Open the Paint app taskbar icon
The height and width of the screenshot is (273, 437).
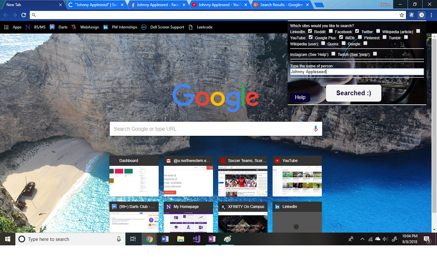(228, 239)
